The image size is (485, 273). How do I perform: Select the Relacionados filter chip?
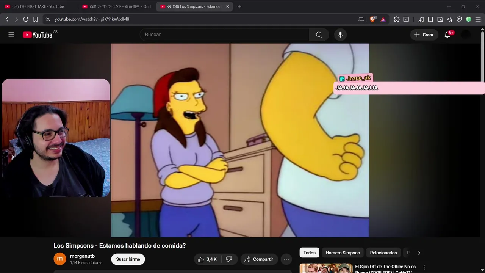pyautogui.click(x=383, y=253)
